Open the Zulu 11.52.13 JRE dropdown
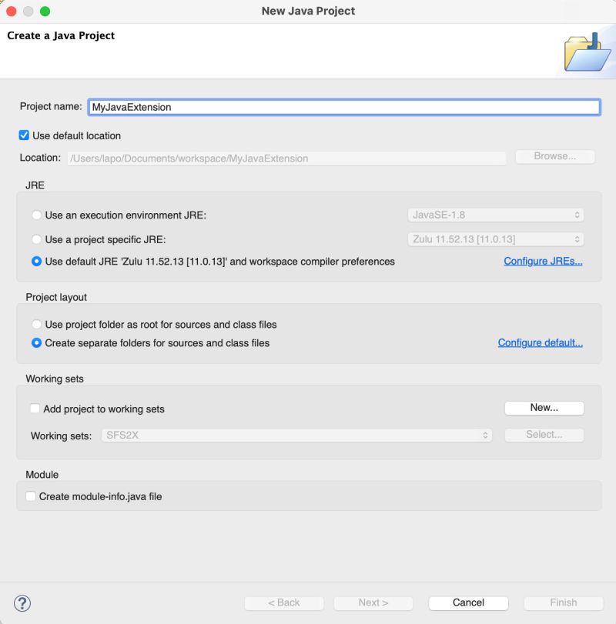The image size is (616, 624). (x=493, y=239)
